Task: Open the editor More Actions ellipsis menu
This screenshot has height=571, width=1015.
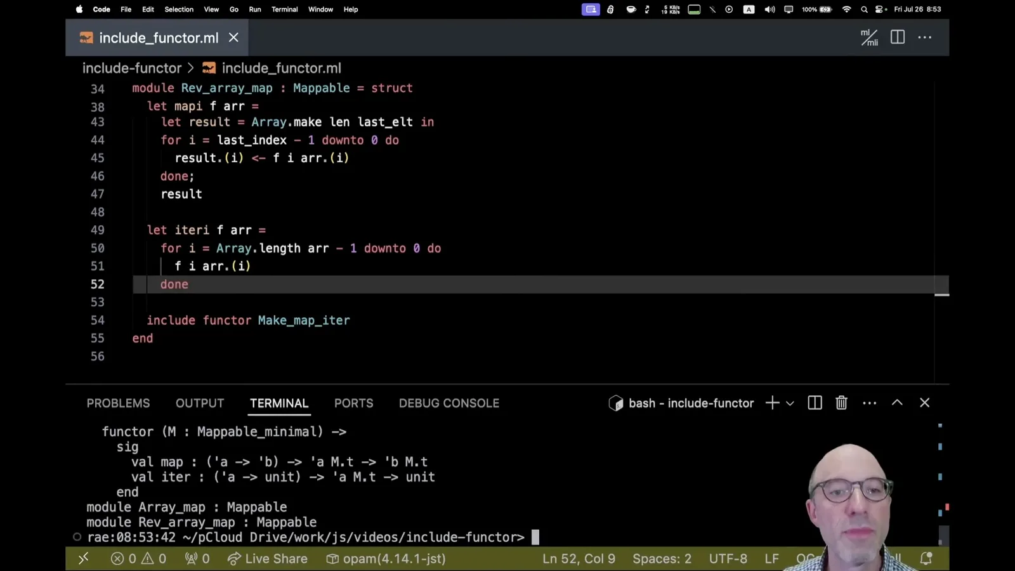Action: [925, 37]
